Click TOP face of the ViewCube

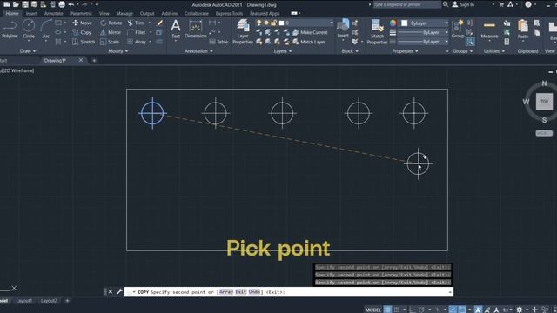(544, 102)
